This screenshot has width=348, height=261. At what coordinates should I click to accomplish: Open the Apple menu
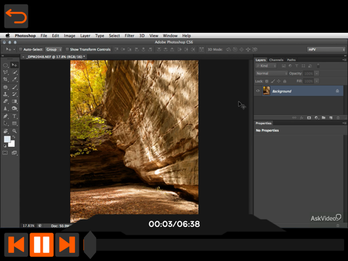[x=8, y=35]
